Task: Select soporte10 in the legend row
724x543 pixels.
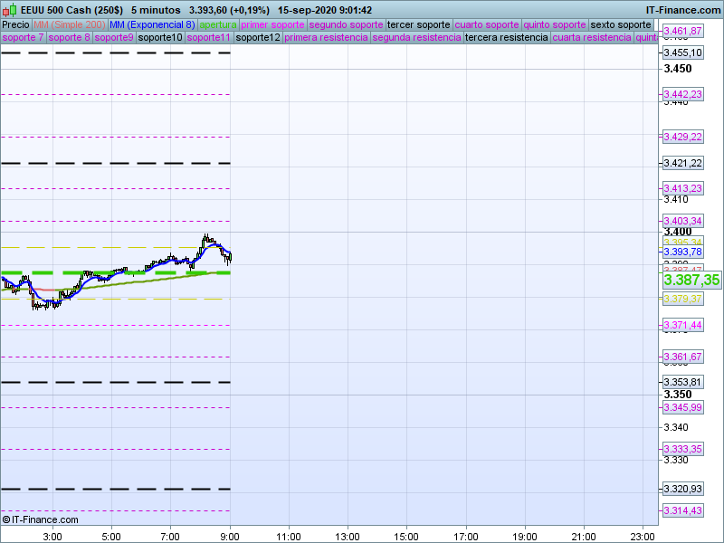Action: pyautogui.click(x=161, y=38)
